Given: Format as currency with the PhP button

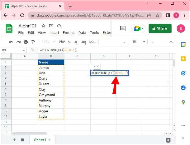Looking at the screenshot, I should click(62, 42).
